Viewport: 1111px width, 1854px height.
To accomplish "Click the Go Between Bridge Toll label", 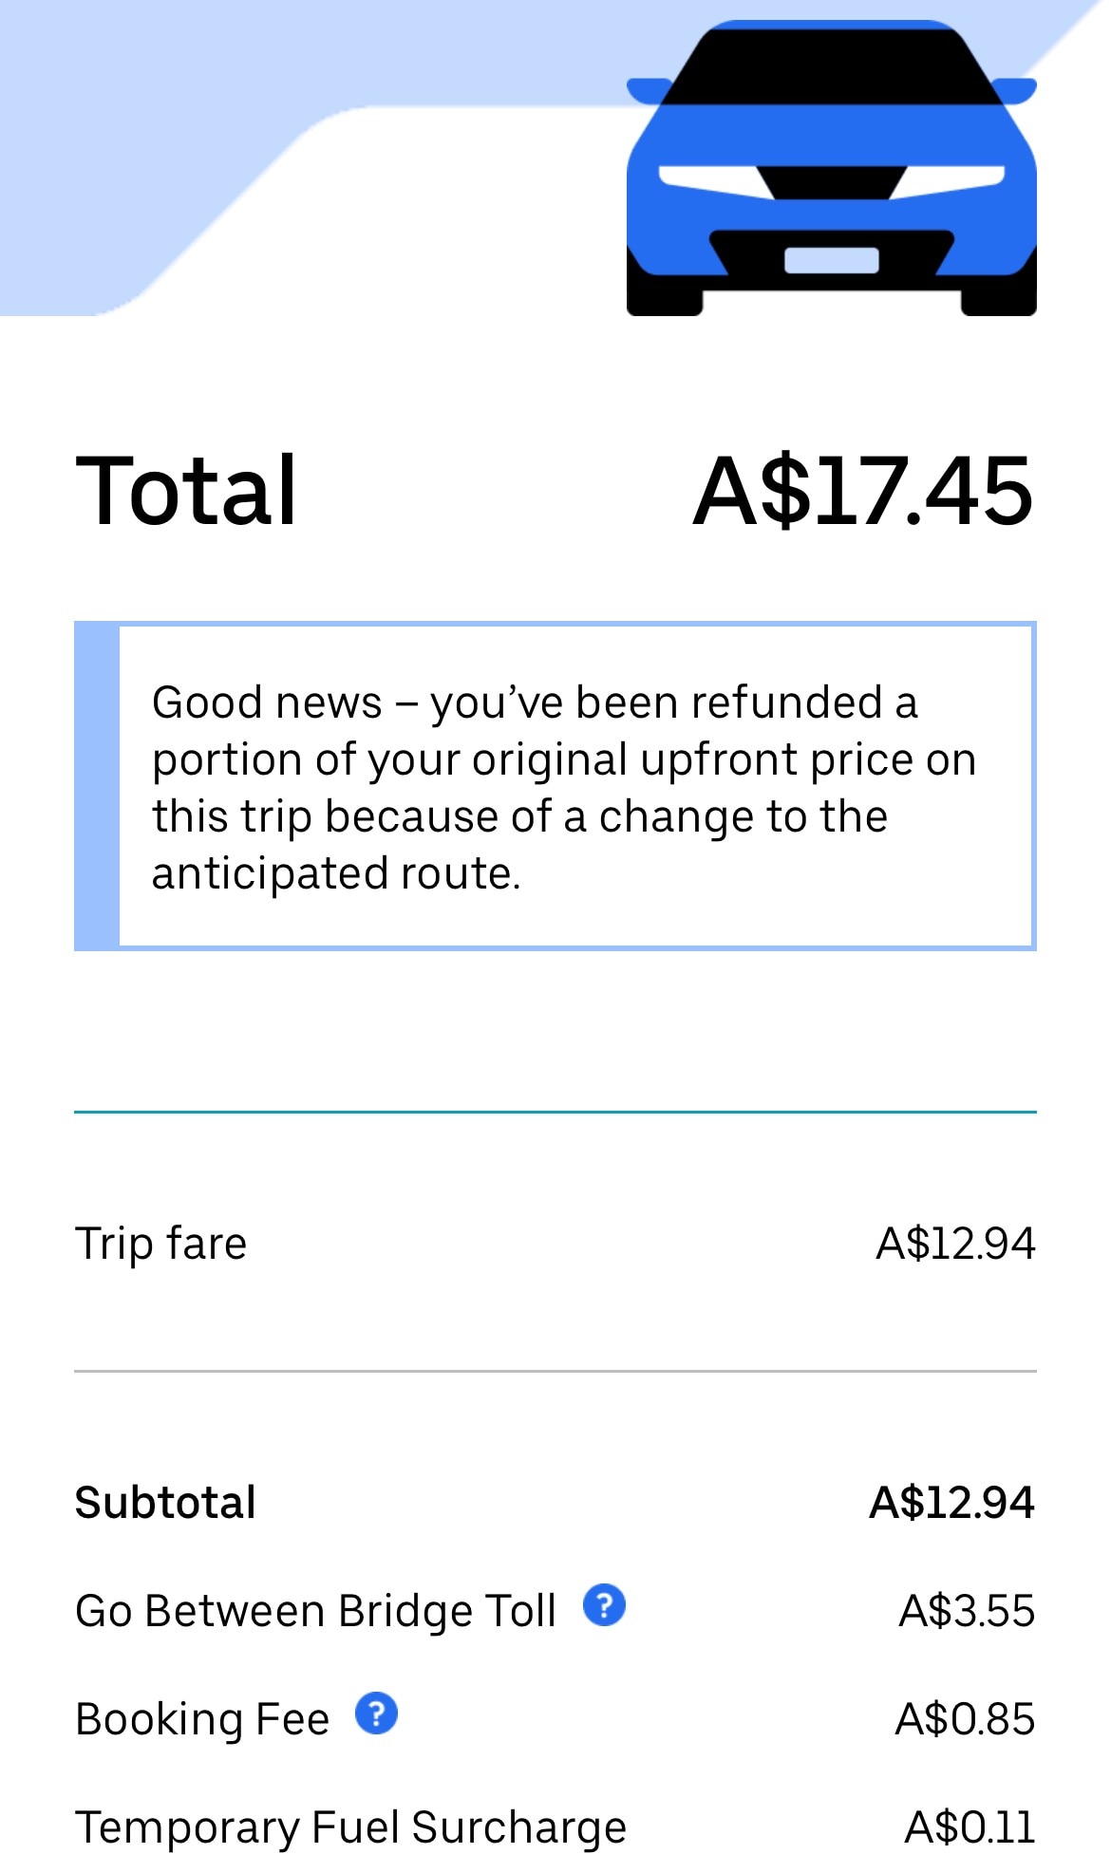I will pos(315,1611).
